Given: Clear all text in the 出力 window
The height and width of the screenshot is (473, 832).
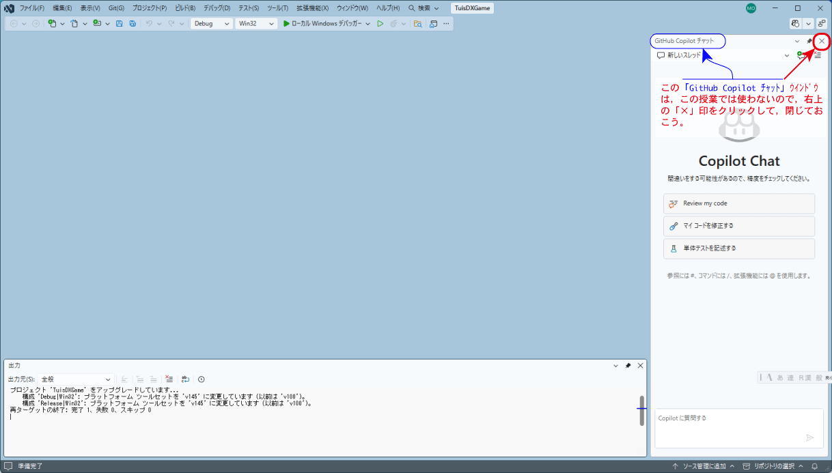Looking at the screenshot, I should pos(169,379).
